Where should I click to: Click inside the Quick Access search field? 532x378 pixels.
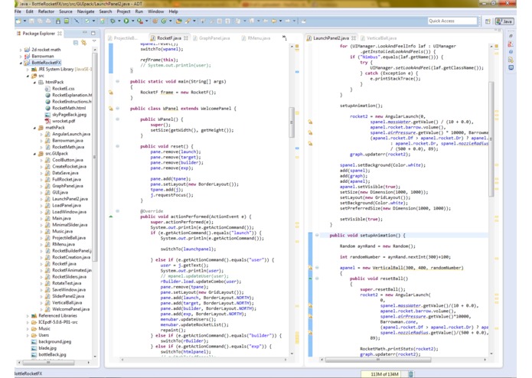pos(452,21)
